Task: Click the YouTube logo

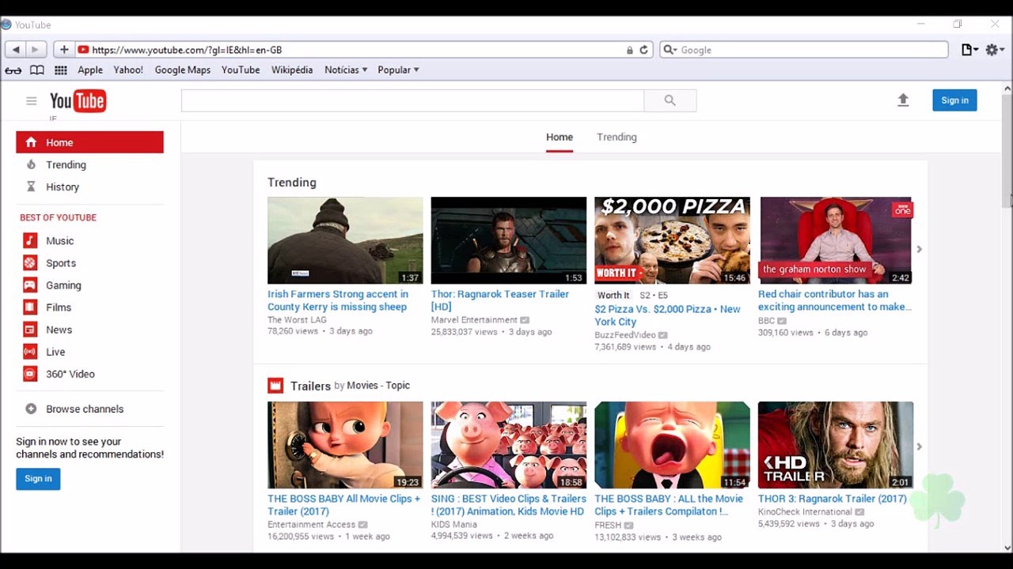Action: tap(78, 100)
